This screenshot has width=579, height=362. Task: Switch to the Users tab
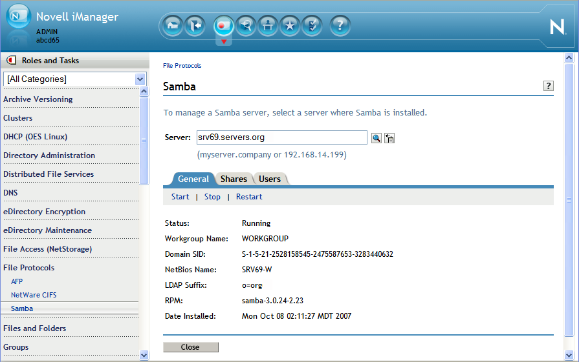tap(270, 179)
